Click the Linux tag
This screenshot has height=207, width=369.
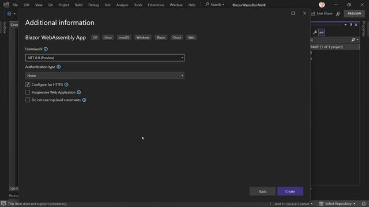[108, 37]
